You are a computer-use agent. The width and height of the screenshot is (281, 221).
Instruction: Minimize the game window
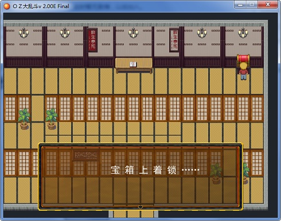pyautogui.click(x=241, y=5)
